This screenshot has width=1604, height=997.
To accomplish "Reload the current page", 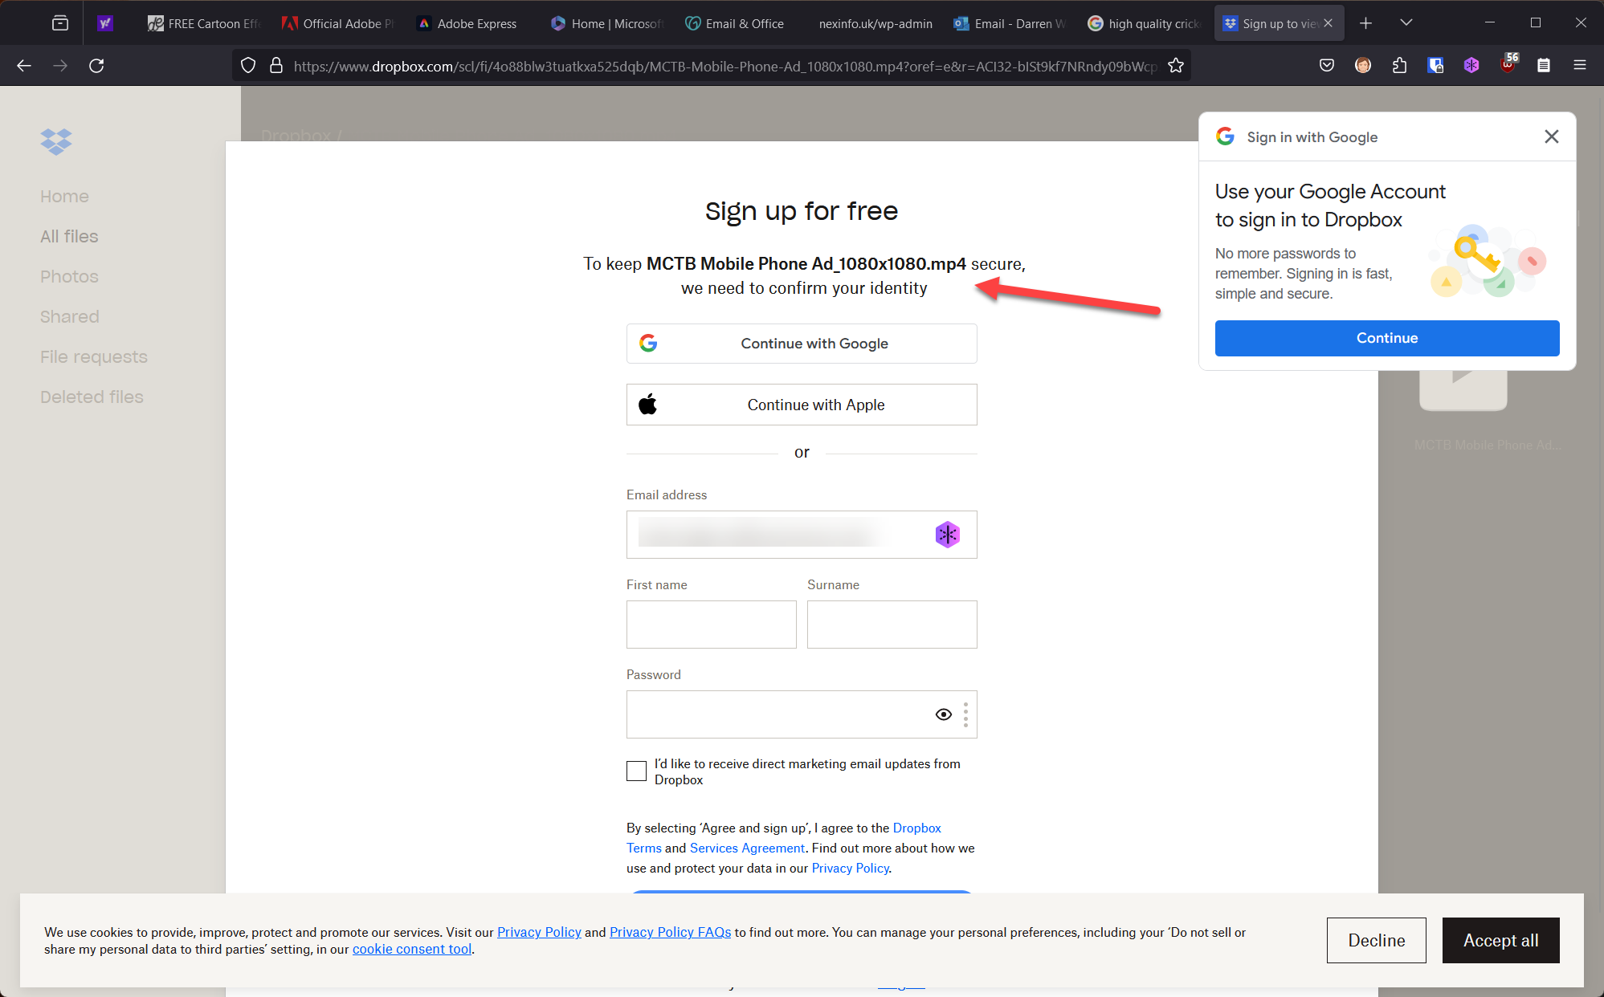I will point(96,66).
